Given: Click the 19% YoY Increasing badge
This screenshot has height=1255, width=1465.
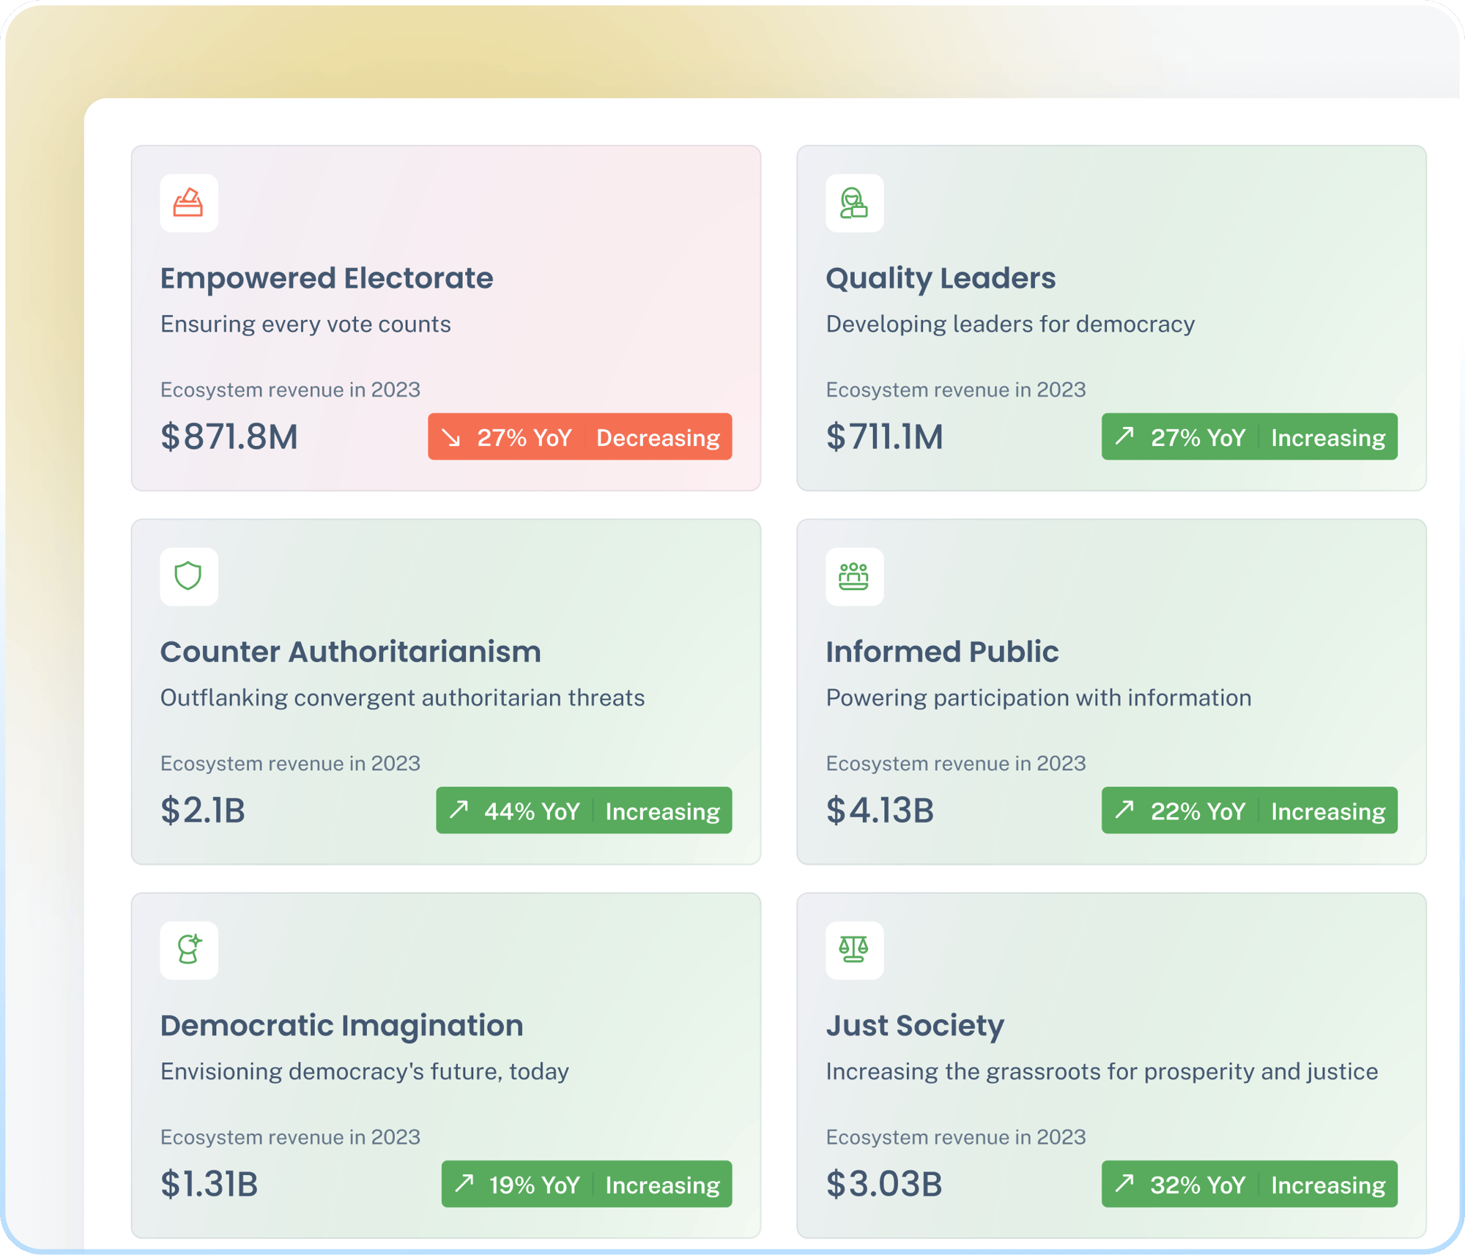Looking at the screenshot, I should pyautogui.click(x=586, y=1184).
